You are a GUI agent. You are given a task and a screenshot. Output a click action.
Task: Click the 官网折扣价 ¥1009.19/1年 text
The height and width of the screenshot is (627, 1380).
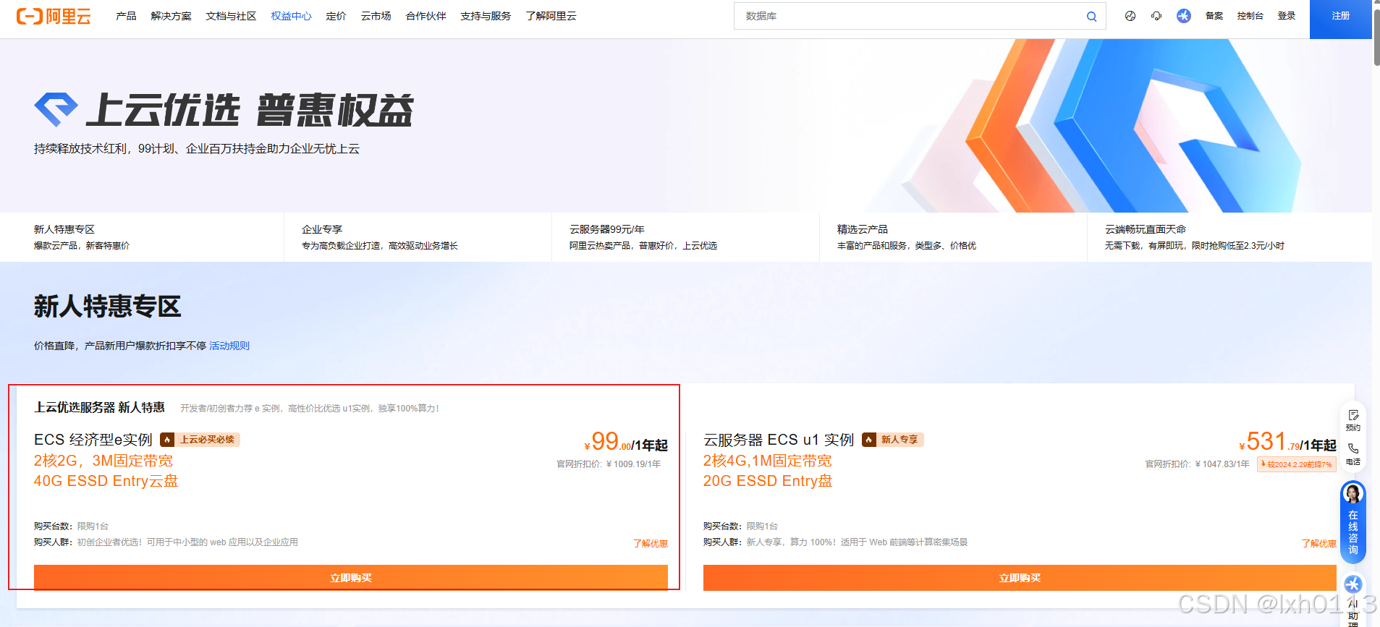(x=609, y=464)
